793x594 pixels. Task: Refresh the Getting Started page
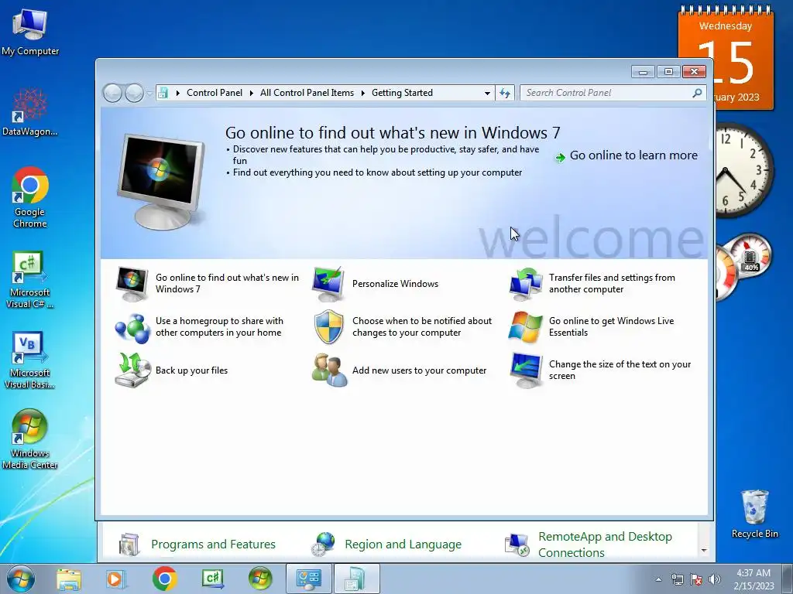[505, 93]
